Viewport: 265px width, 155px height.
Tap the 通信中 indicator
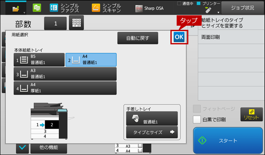185,3
